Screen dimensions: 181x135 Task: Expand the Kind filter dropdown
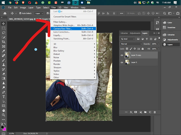coord(128,39)
